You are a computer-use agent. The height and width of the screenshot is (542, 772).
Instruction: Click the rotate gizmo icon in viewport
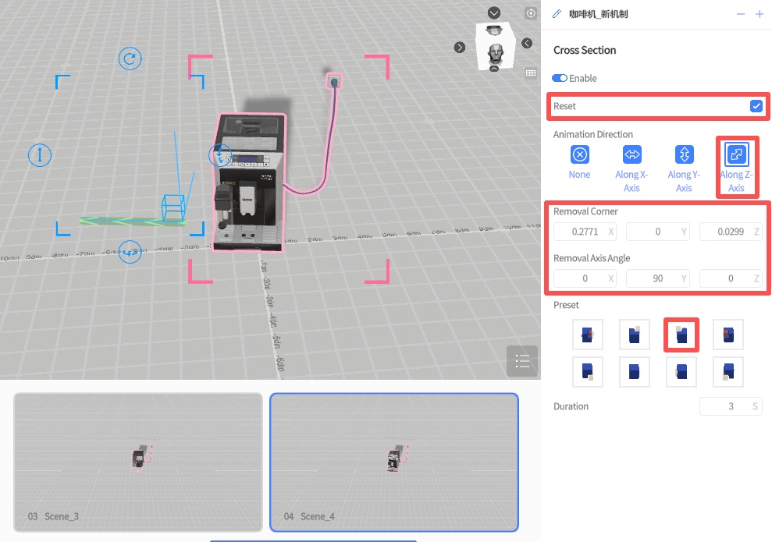pyautogui.click(x=130, y=58)
